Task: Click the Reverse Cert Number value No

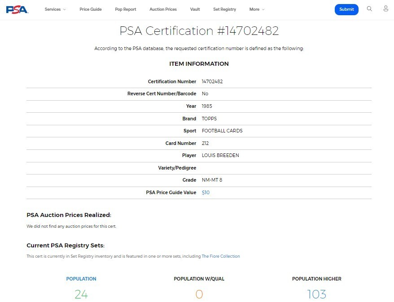Action: point(205,94)
